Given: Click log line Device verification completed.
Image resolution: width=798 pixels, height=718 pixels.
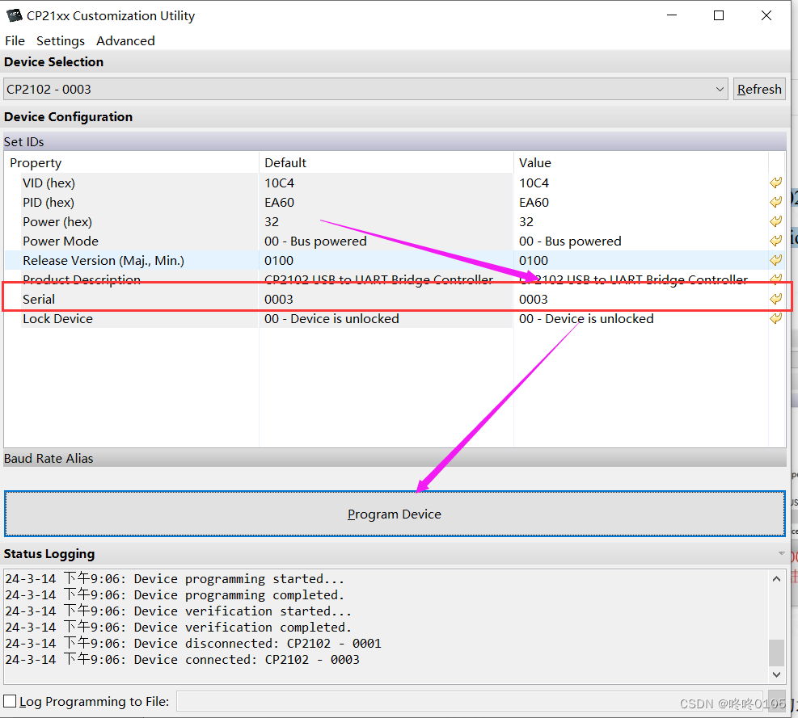Looking at the screenshot, I should click(x=178, y=627).
